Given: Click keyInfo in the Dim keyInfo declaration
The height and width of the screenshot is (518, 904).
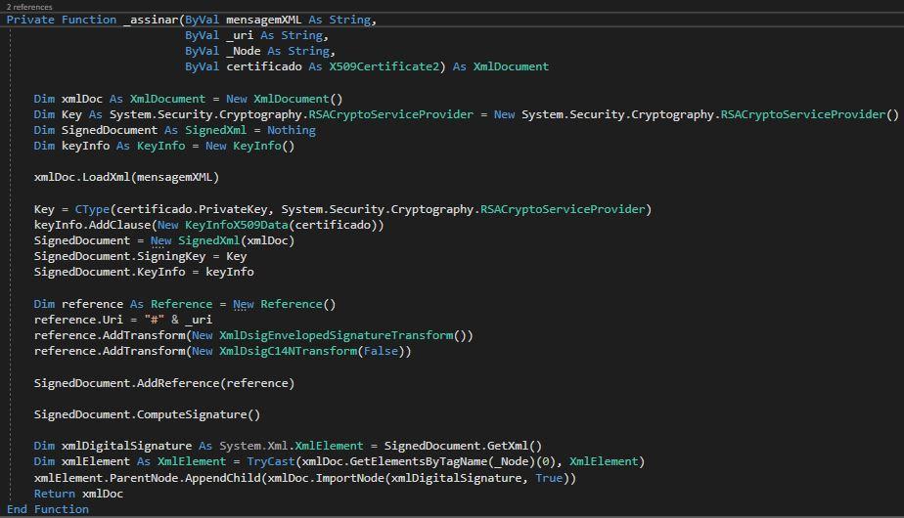Looking at the screenshot, I should (x=85, y=146).
